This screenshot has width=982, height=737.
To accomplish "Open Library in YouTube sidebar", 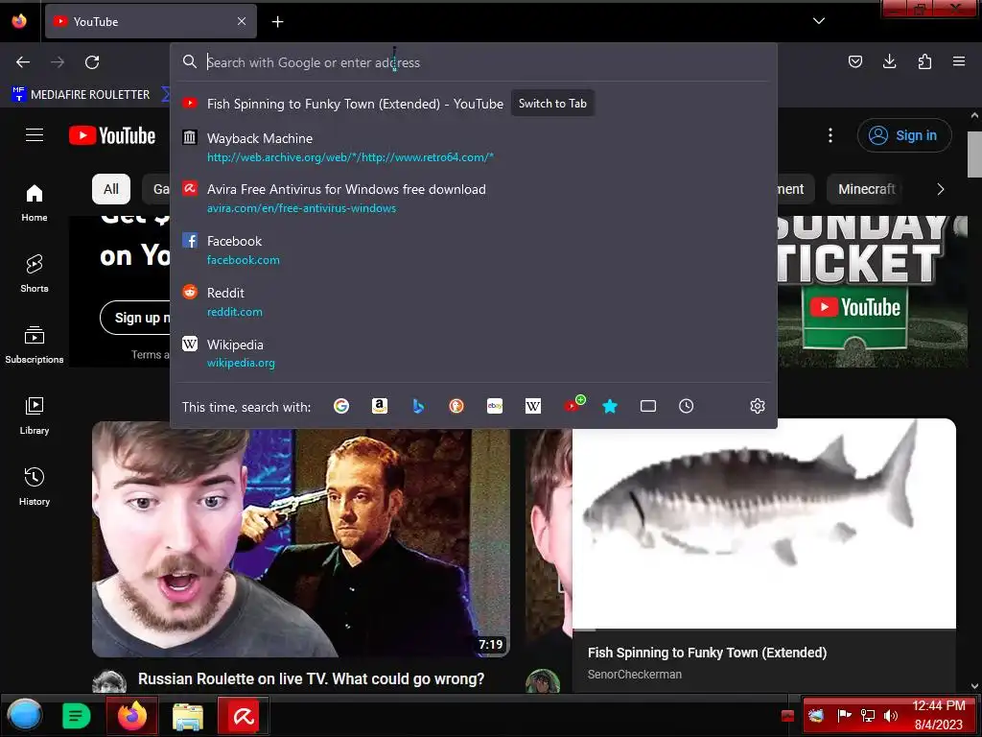I will coord(35,416).
